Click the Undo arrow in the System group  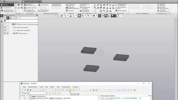[x=16, y=11]
